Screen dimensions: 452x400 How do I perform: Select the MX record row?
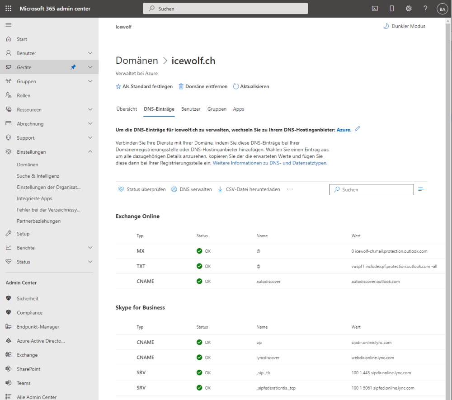coord(280,251)
